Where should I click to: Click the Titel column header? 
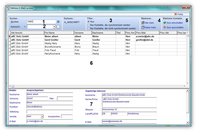point(120,33)
